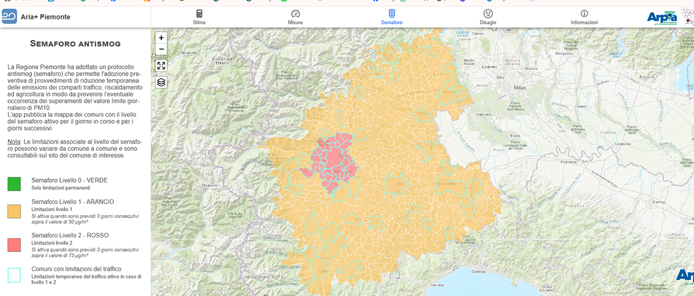Click the underlined Nota text

[14, 142]
